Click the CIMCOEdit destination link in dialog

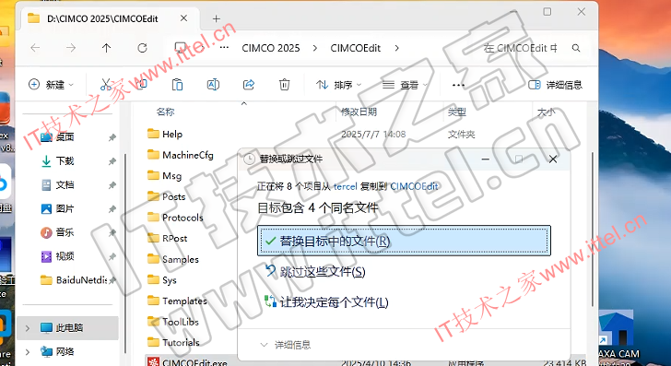tap(414, 186)
